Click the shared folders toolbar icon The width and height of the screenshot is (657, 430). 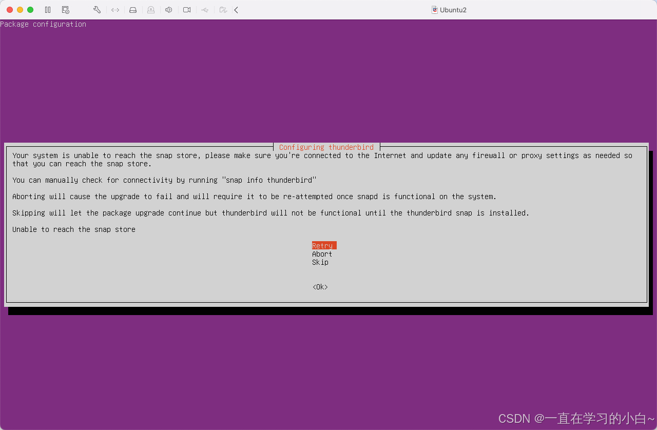pyautogui.click(x=223, y=10)
